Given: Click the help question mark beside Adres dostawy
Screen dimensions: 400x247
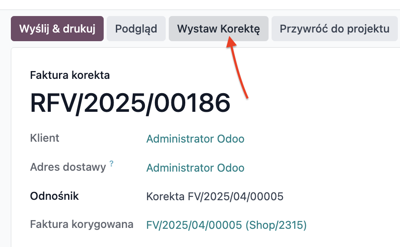Looking at the screenshot, I should coord(111,163).
